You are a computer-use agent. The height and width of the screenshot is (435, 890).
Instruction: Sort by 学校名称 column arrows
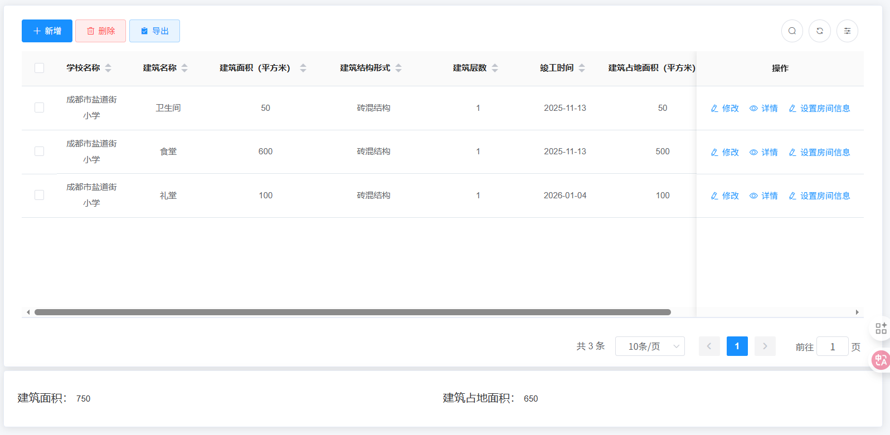(108, 68)
